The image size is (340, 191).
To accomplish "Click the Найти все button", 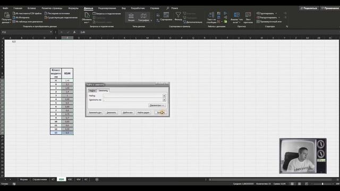I will [x=127, y=112].
